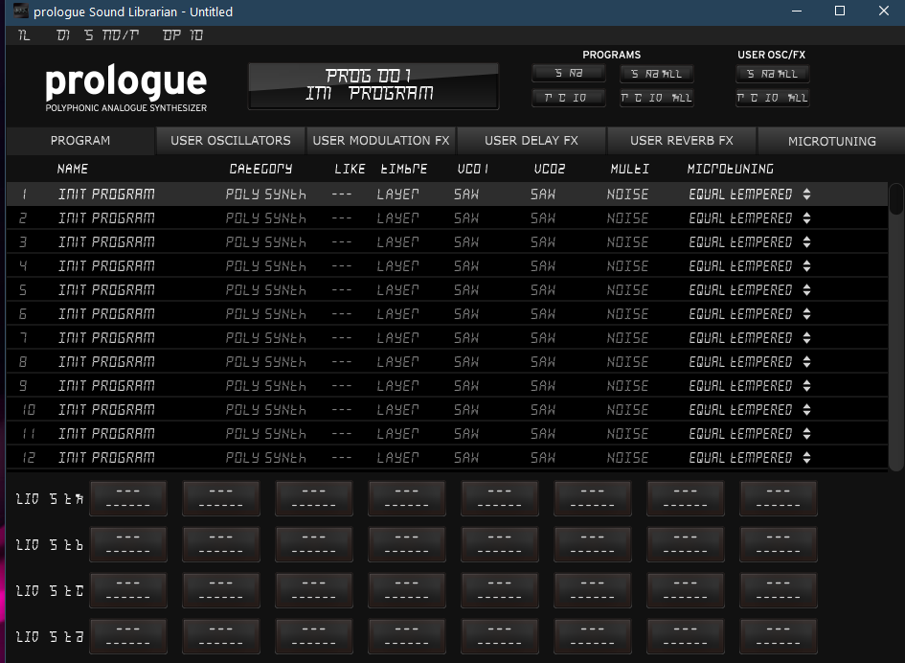The image size is (905, 663).
Task: Click VCO1 SAW cell in row 7
Action: [466, 338]
